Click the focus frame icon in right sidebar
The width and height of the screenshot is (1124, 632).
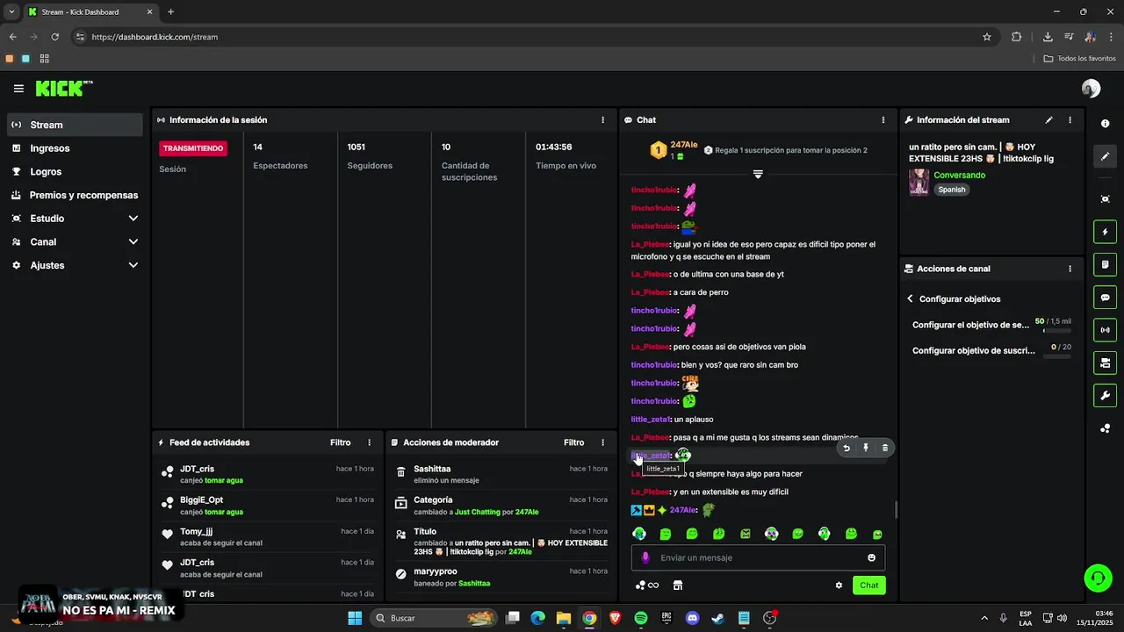tap(1105, 199)
